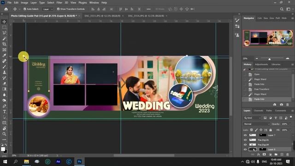295x166 pixels.
Task: Open the Normal blend mode dropdown
Action: point(257,124)
